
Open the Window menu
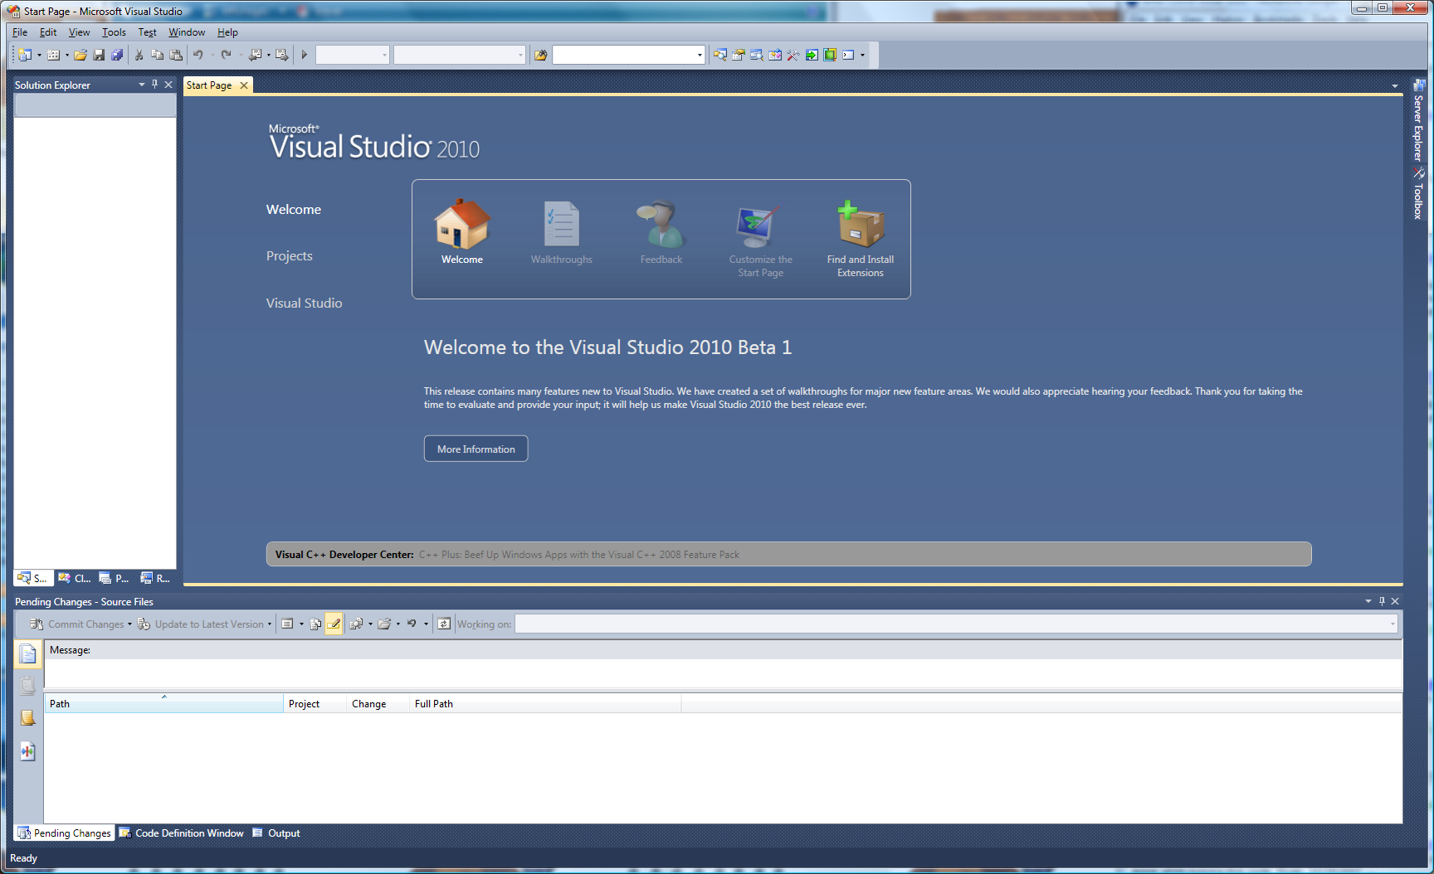click(x=187, y=32)
